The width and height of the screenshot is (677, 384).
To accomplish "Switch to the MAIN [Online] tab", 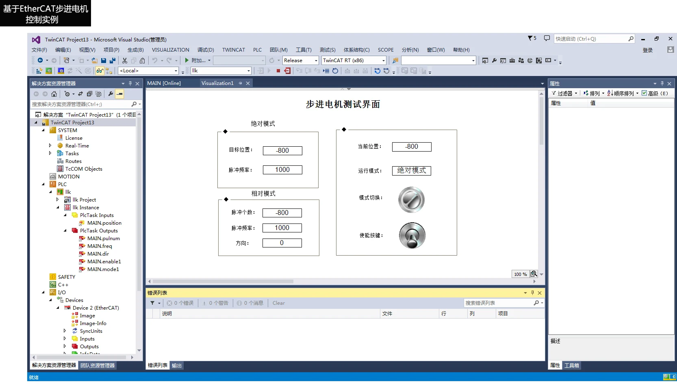I will click(164, 83).
